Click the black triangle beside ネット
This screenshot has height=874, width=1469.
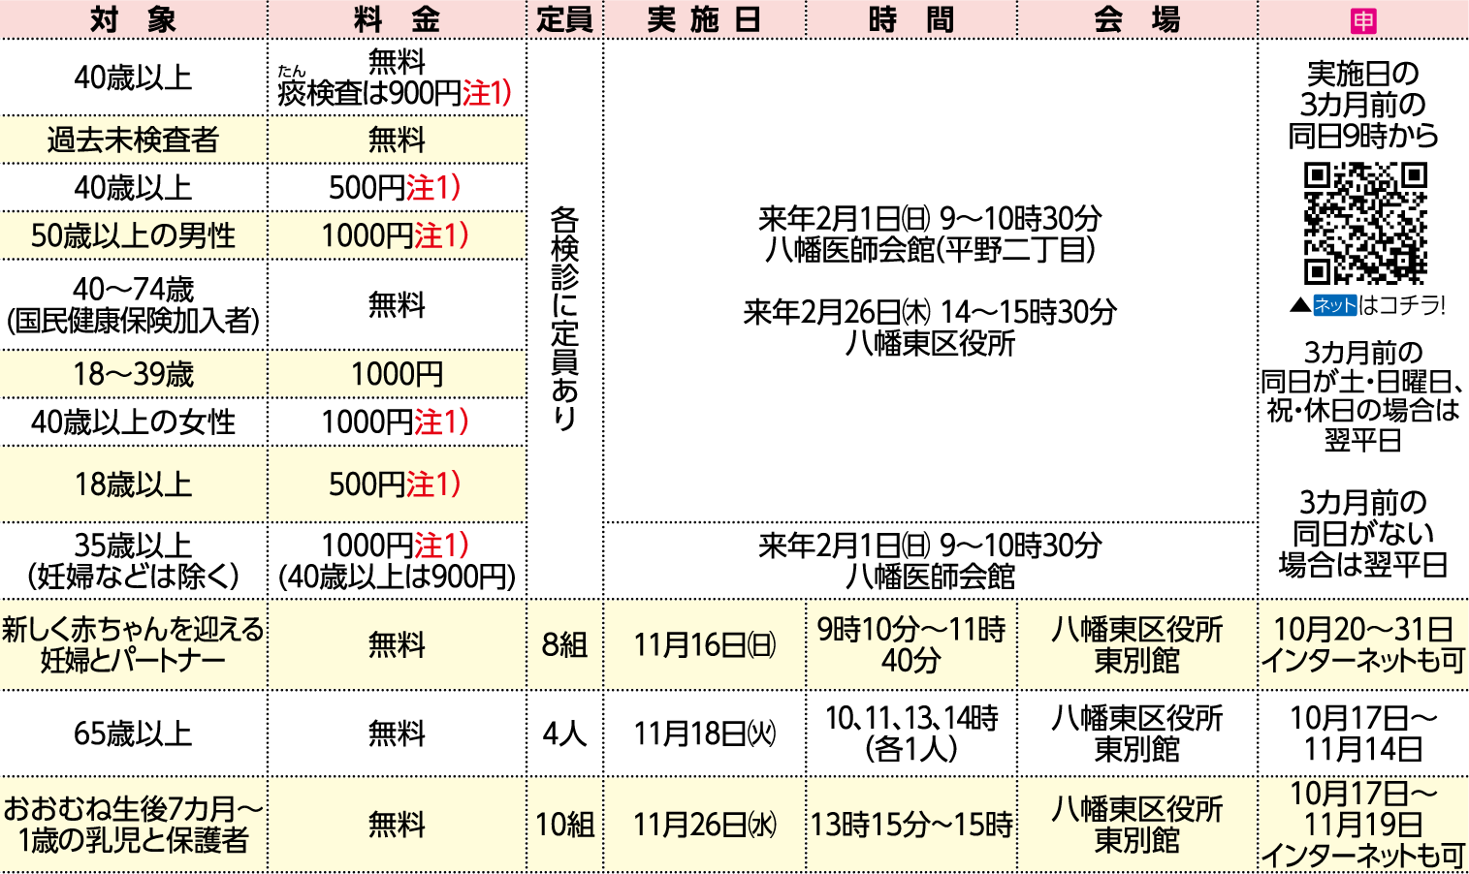[1299, 306]
